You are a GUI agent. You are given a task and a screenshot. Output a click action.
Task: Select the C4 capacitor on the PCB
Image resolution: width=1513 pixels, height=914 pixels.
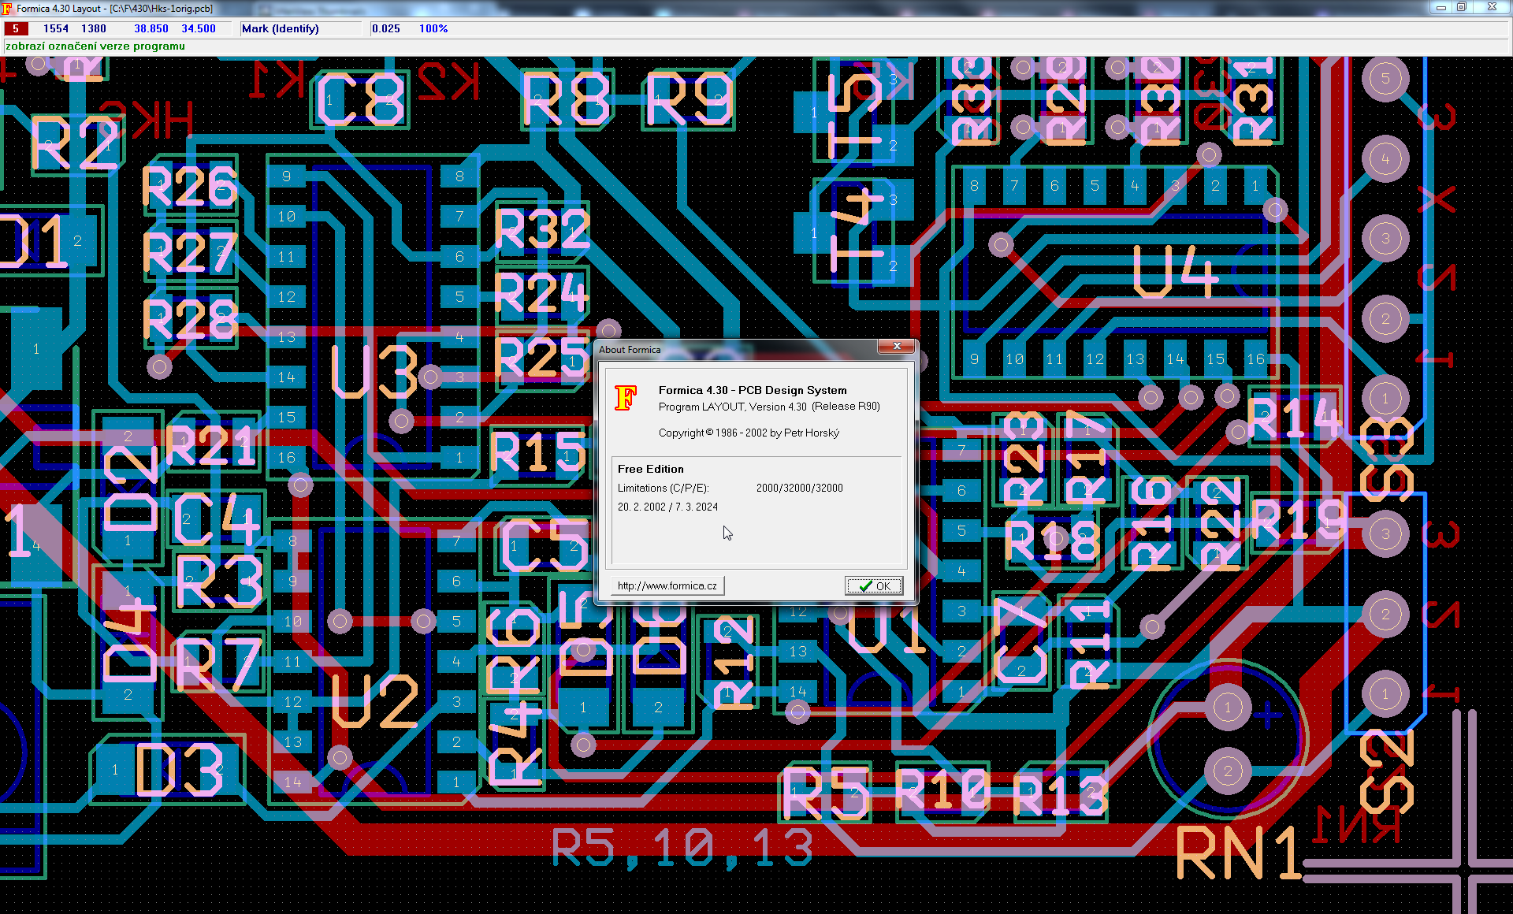click(216, 518)
